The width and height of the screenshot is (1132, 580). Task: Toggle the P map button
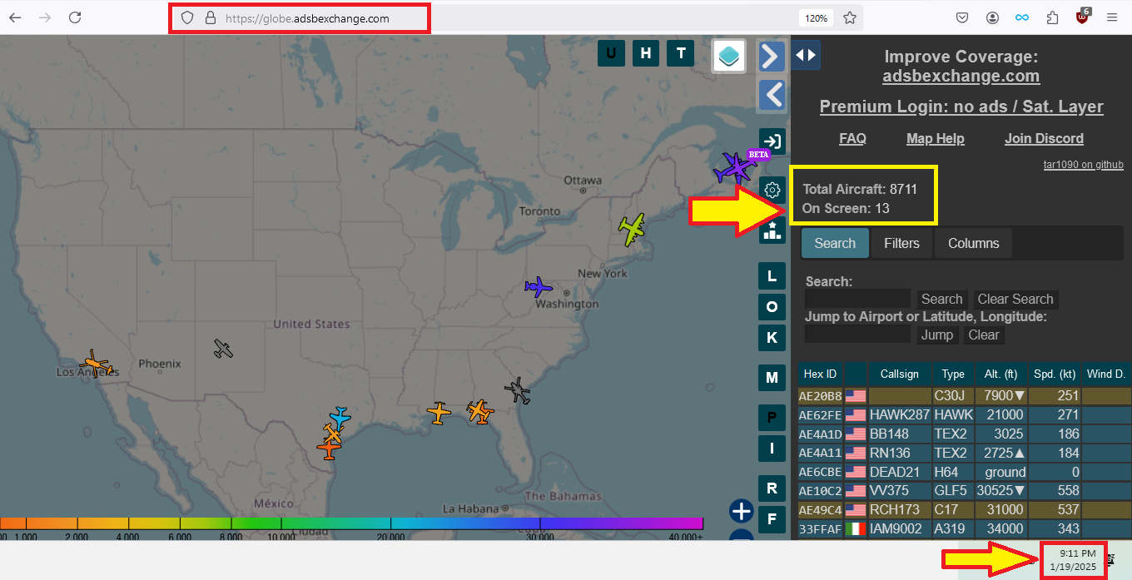pos(772,418)
